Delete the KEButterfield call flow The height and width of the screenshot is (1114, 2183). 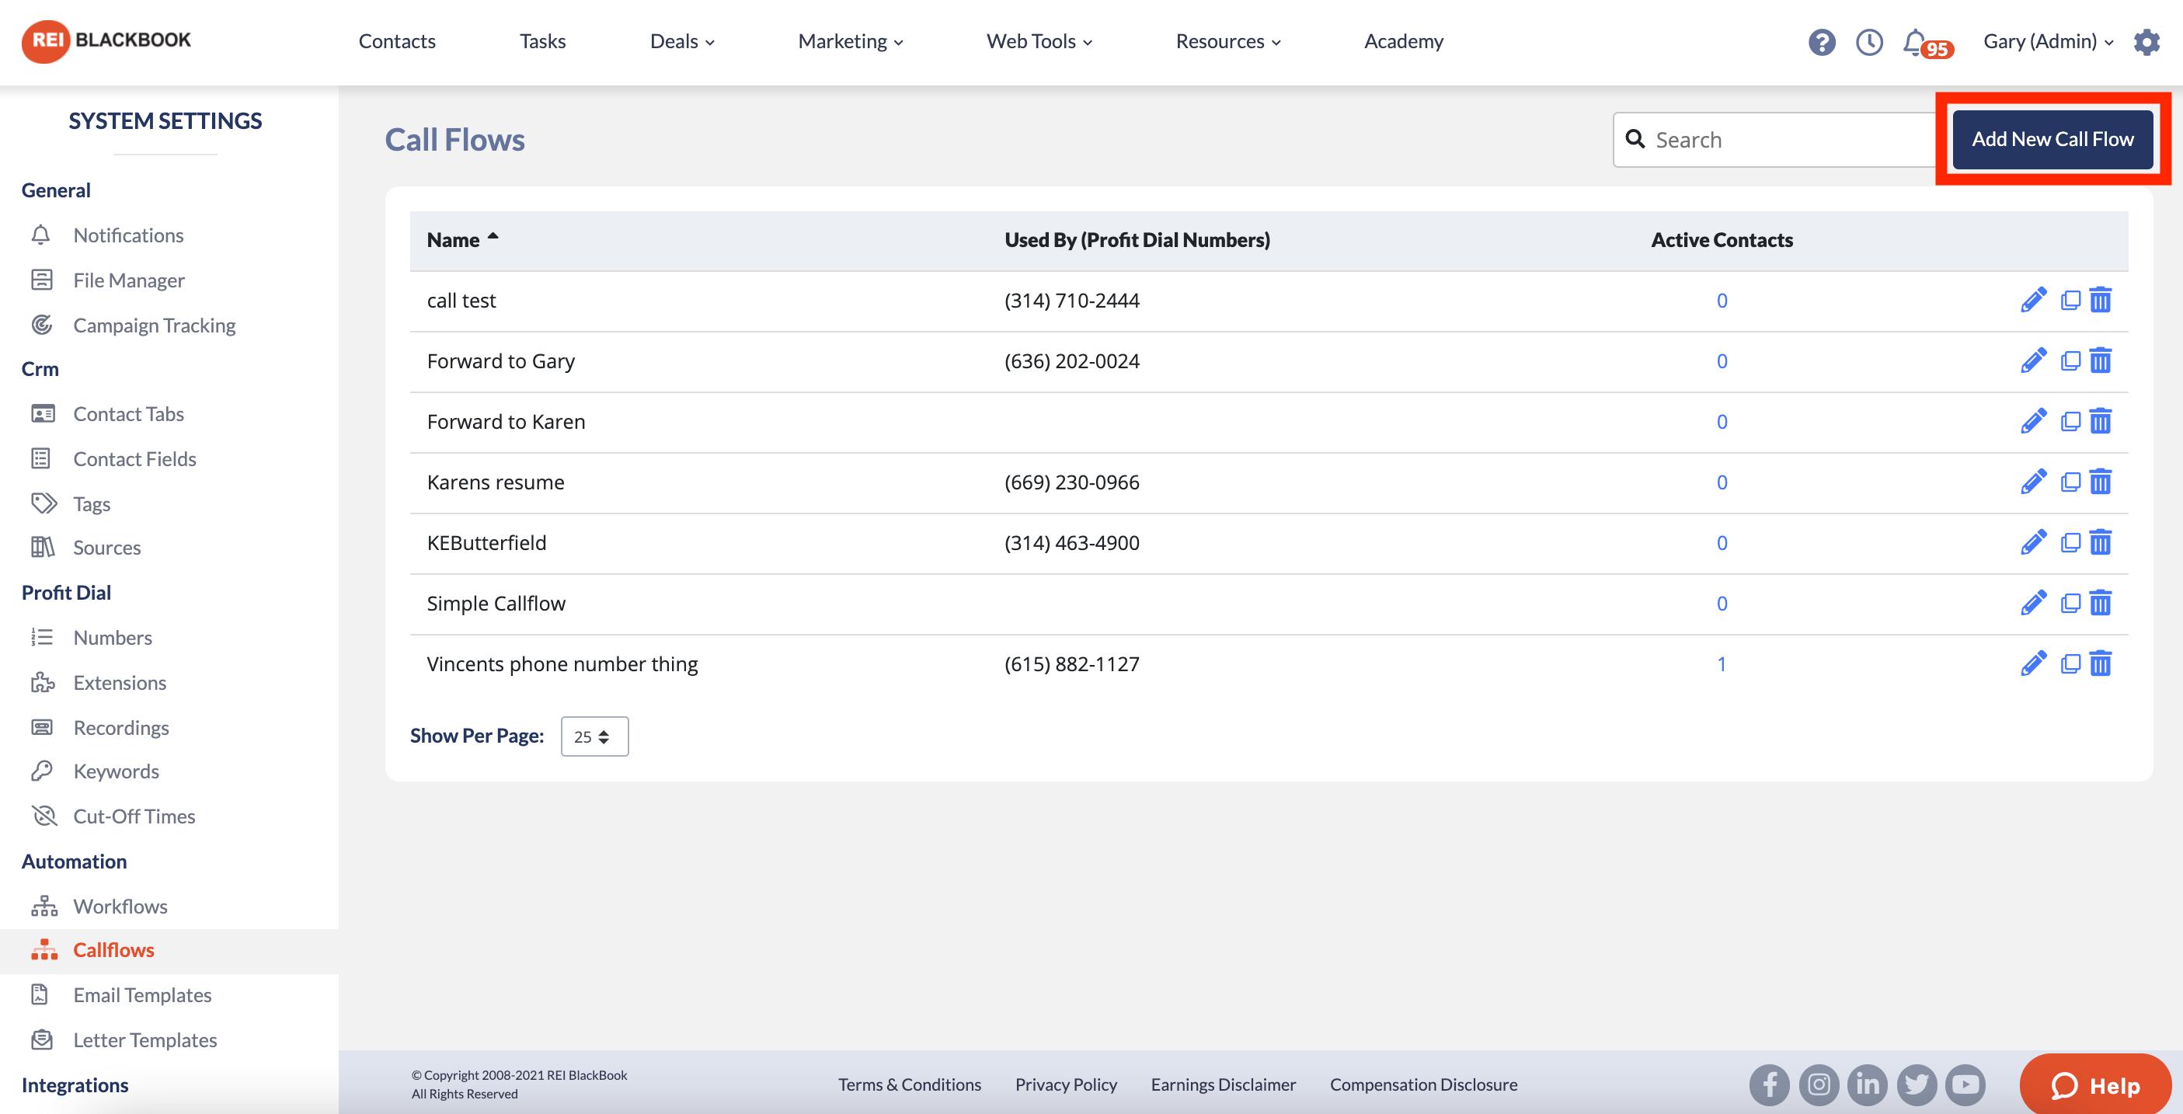pyautogui.click(x=2100, y=543)
